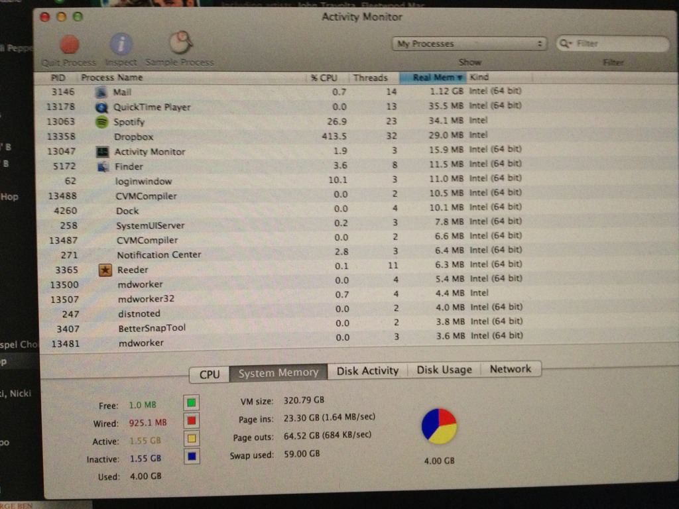Click the 413.5 CPU value for Dropbox
Screen dimensions: 679x509
click(334, 137)
